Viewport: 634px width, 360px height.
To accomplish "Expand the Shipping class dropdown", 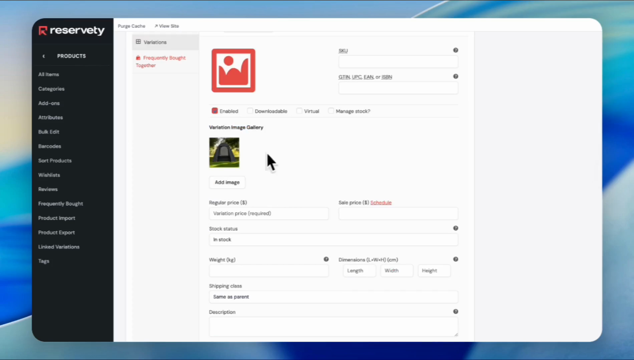I will click(x=333, y=297).
